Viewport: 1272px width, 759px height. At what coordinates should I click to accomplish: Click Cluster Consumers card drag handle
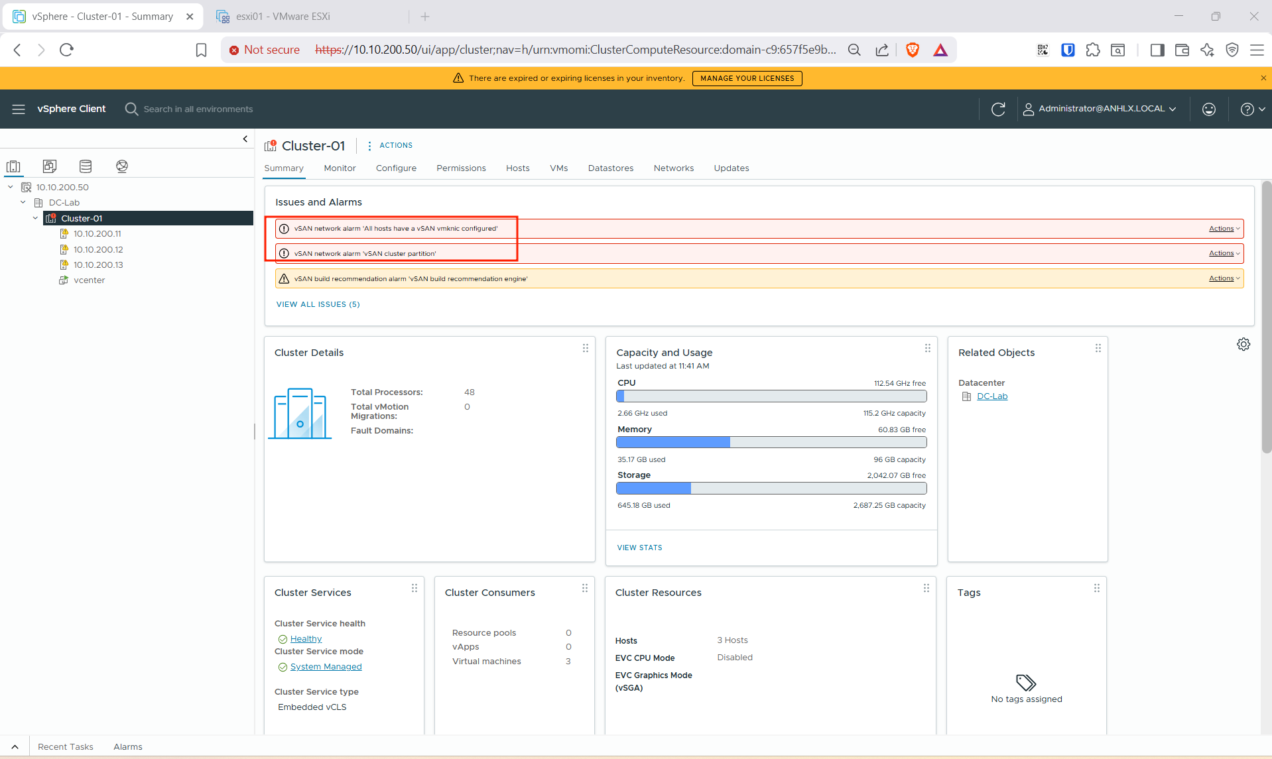coord(585,588)
